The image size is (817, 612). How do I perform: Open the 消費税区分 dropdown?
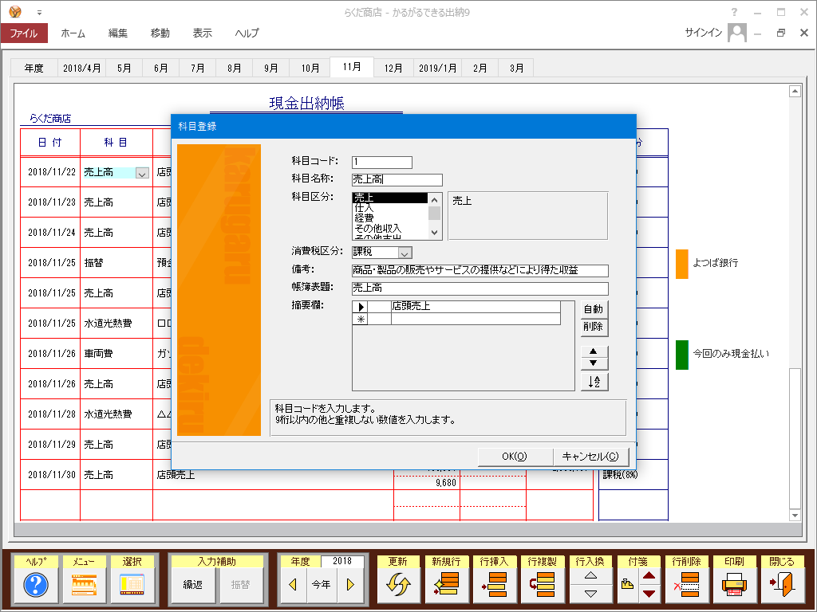(405, 253)
